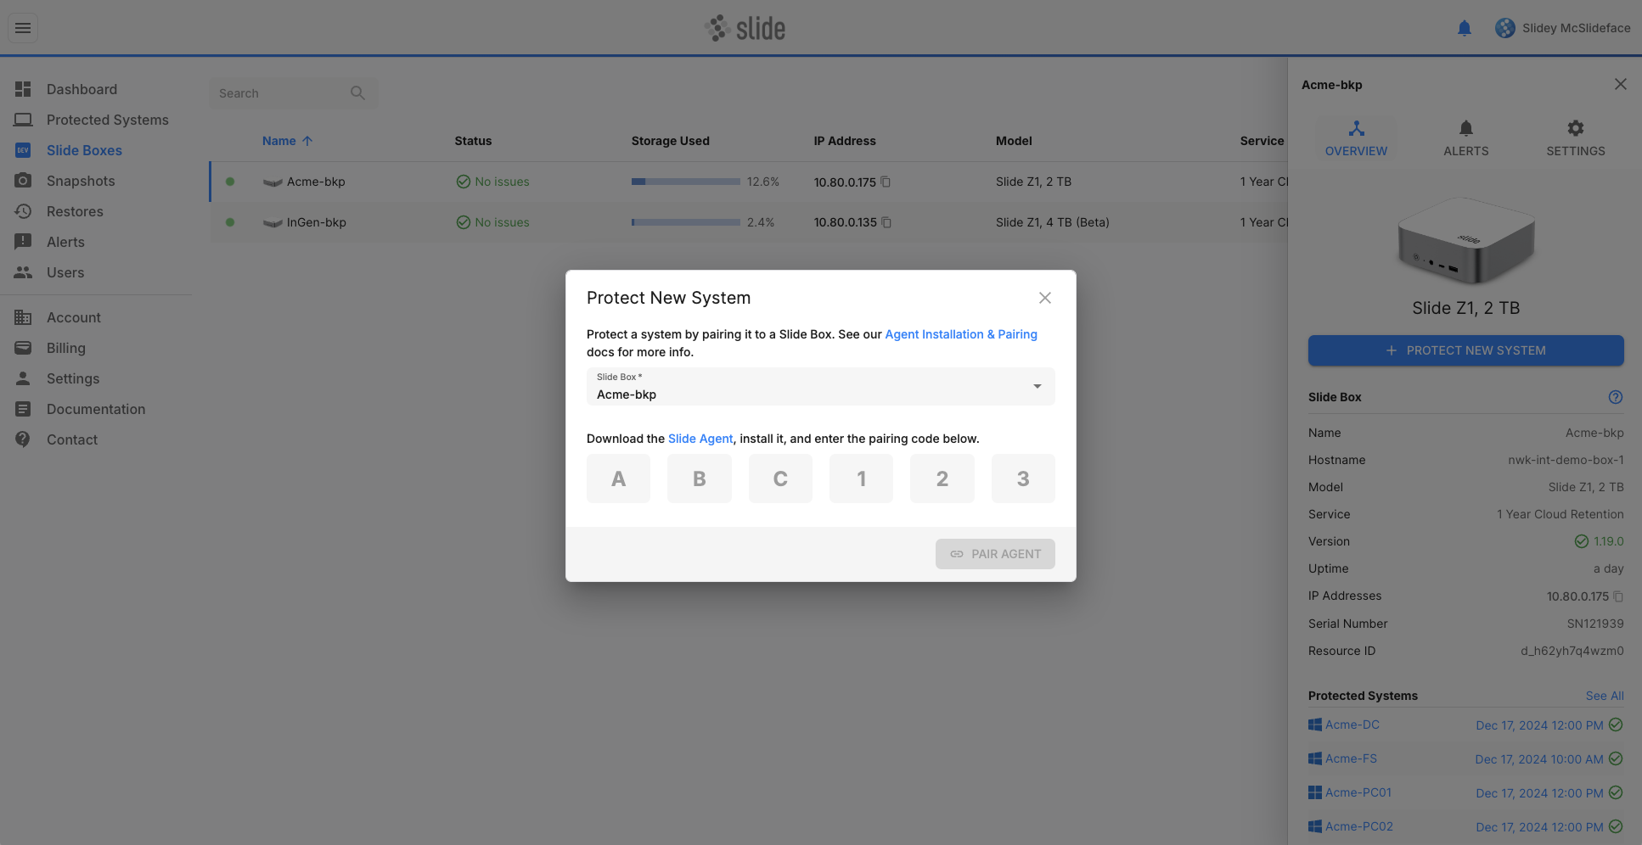Click pairing code box B
The image size is (1642, 845).
(x=700, y=478)
